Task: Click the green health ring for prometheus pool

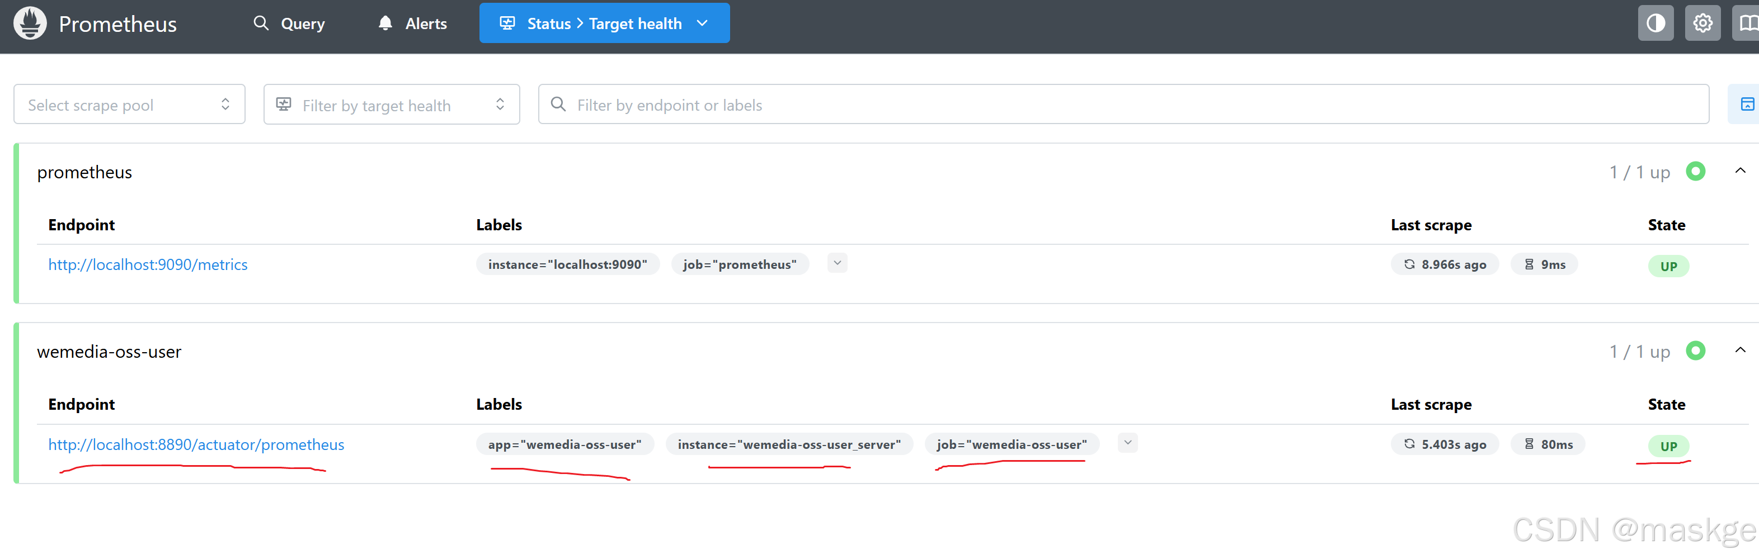Action: [x=1695, y=171]
